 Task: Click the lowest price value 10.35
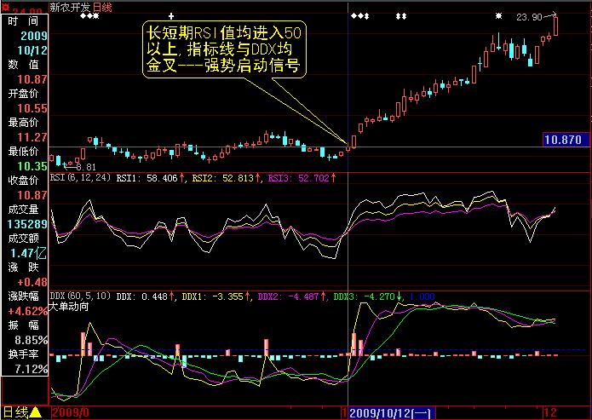pos(32,166)
